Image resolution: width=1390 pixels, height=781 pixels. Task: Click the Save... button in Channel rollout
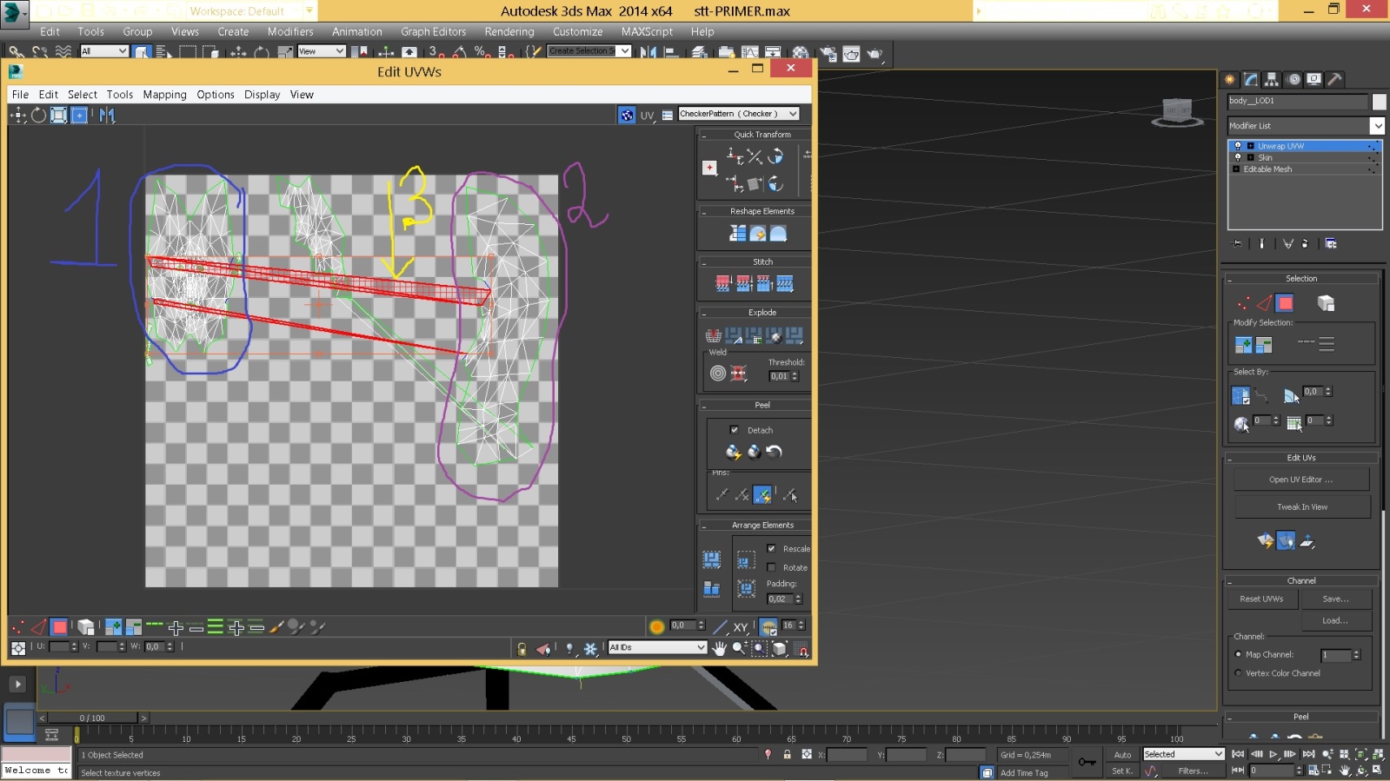[1336, 599]
